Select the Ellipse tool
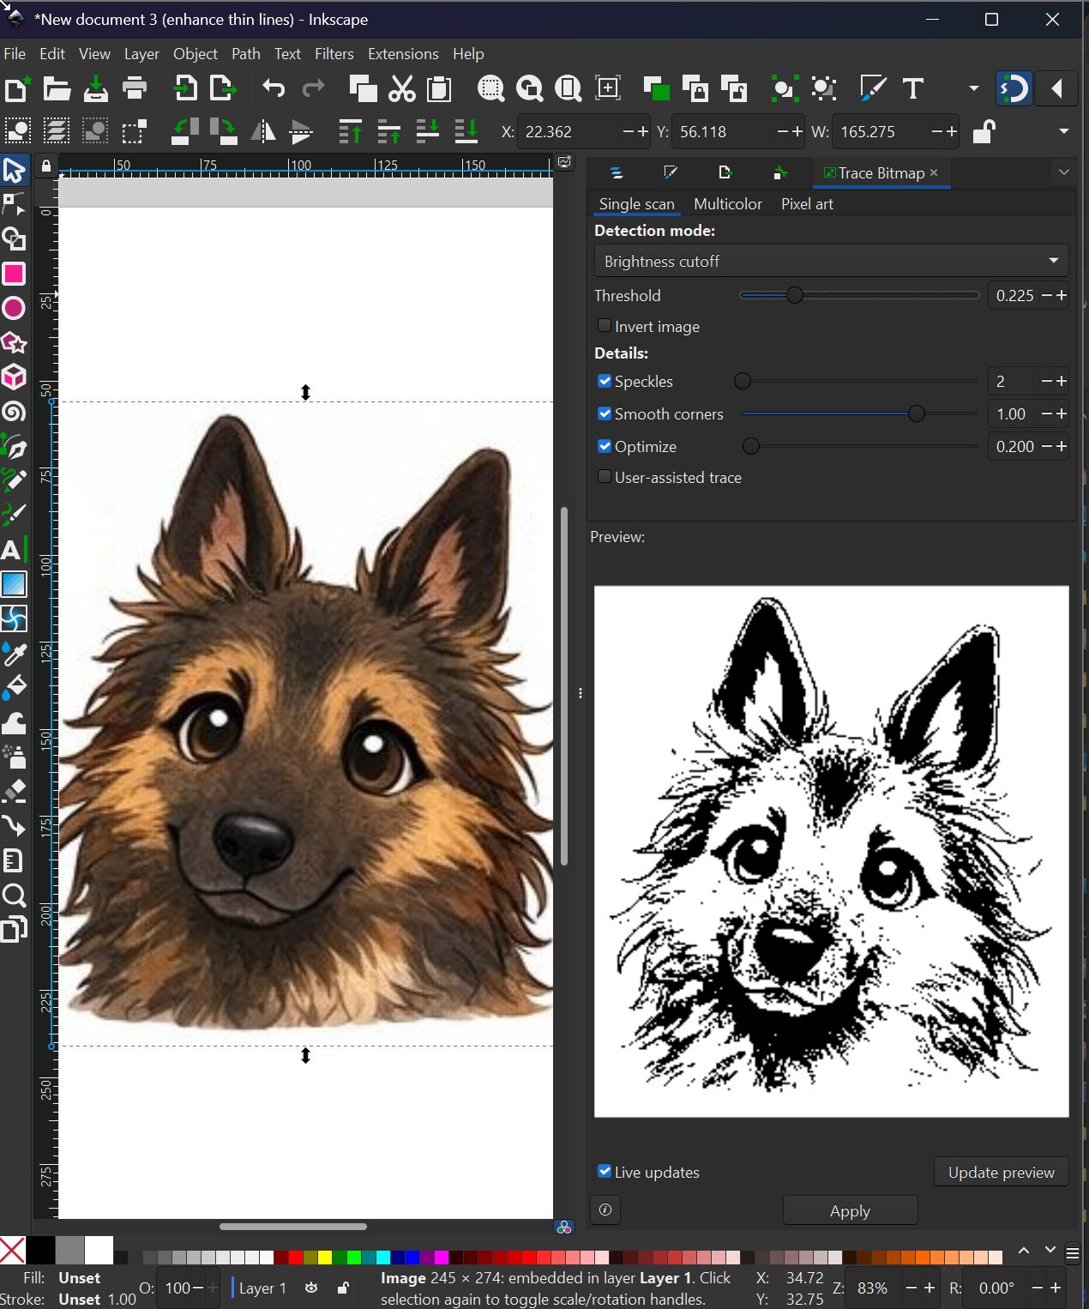The image size is (1089, 1309). 15,308
